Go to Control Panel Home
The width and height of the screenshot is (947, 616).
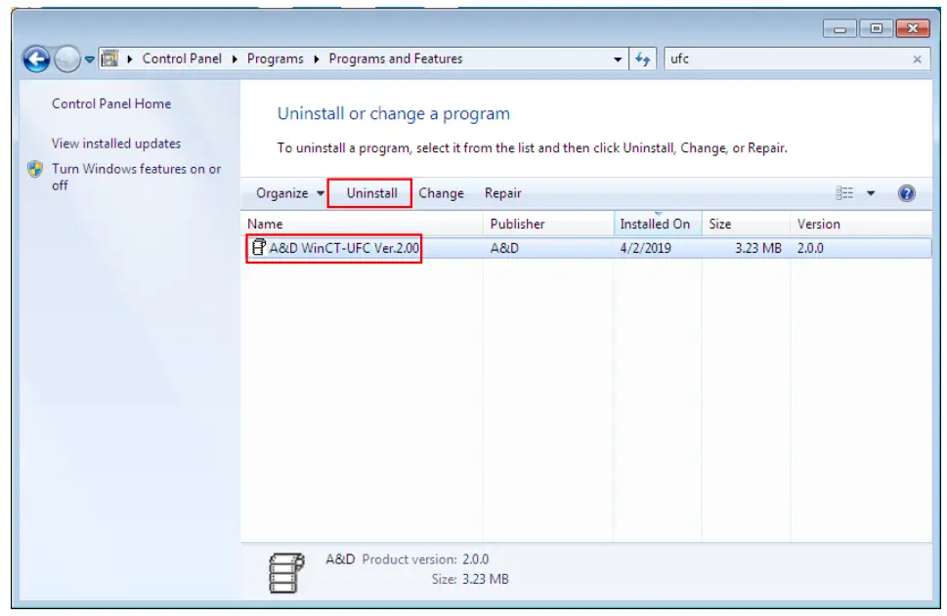click(x=109, y=103)
